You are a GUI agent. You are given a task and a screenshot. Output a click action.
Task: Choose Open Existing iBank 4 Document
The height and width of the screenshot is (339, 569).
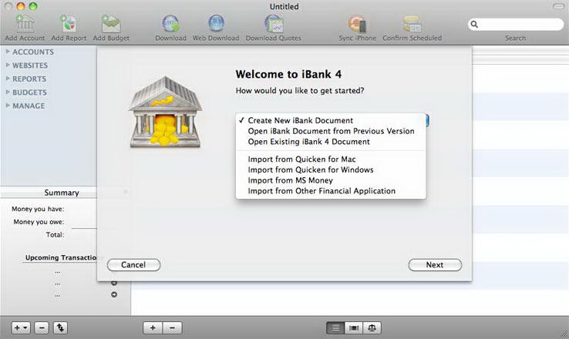[x=331, y=142]
